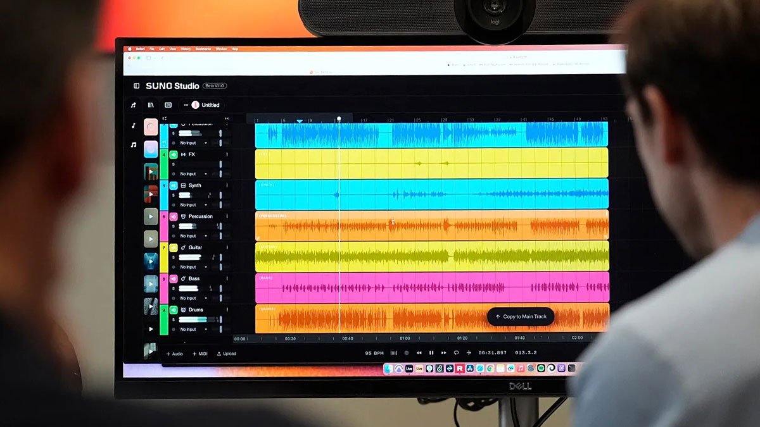The image size is (760, 427).
Task: Click the collapse panel arrows above track headers
Action: pos(227,118)
